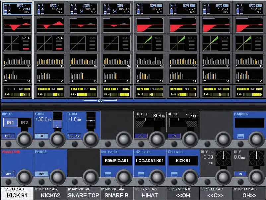266x200 pixels.
Task: Click the HI CUT frequency slider bar
Action: point(183,123)
